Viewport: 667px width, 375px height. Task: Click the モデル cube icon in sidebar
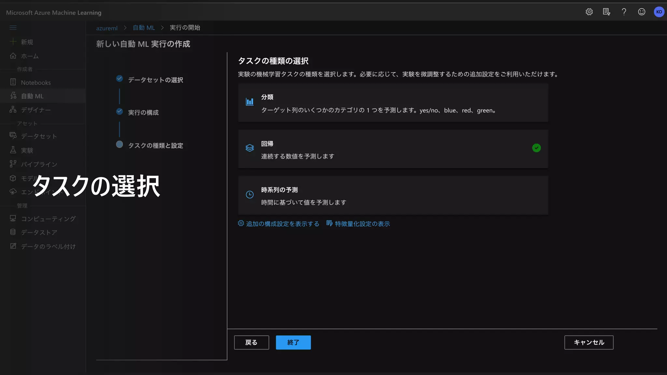coord(13,178)
